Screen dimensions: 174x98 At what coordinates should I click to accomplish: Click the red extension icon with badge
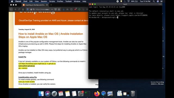tap(76, 9)
